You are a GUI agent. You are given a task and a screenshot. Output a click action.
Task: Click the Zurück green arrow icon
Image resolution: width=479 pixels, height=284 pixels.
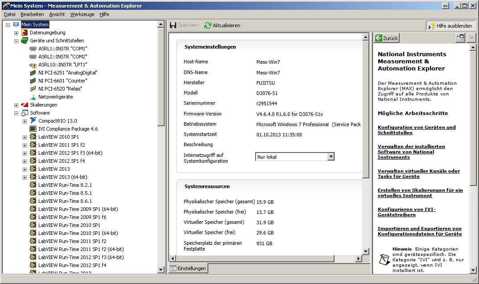(x=379, y=38)
